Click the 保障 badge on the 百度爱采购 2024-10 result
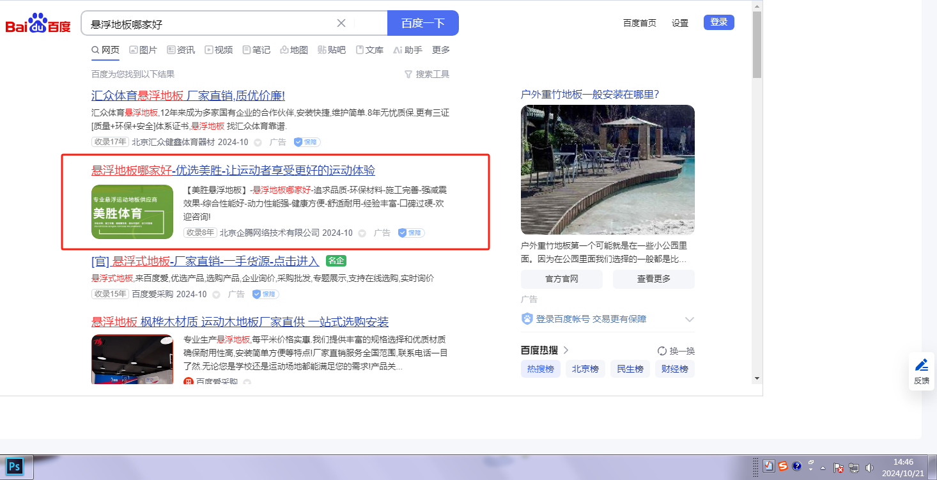The height and width of the screenshot is (480, 937). 266,294
